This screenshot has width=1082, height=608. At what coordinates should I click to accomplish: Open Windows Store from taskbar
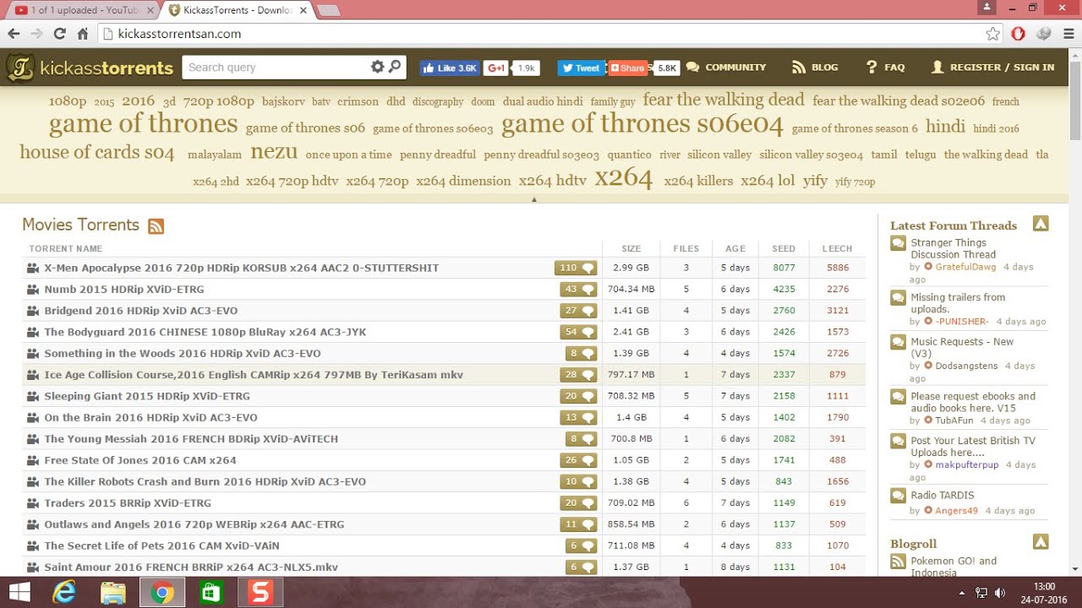[210, 593]
